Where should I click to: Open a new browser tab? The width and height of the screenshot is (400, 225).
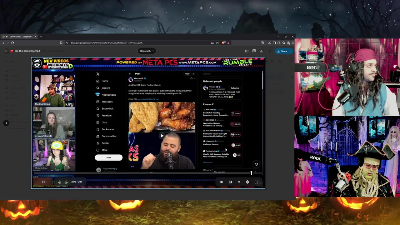pos(41,37)
